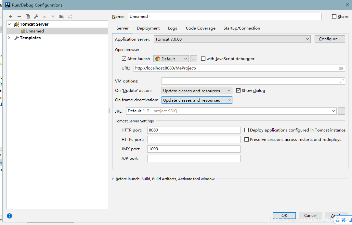
Task: Expand Before launch section triangle
Action: point(113,179)
